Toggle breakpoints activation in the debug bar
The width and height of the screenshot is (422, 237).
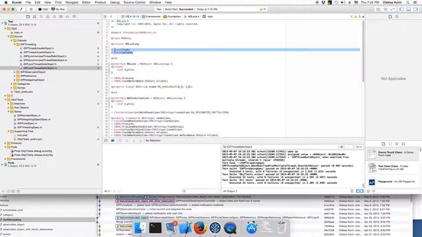113,140
